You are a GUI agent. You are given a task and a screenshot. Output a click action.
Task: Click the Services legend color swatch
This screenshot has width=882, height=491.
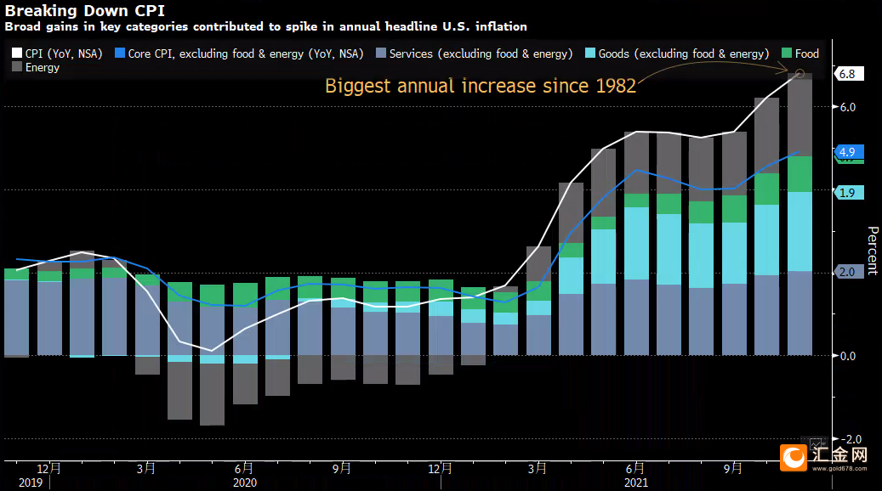tap(381, 53)
